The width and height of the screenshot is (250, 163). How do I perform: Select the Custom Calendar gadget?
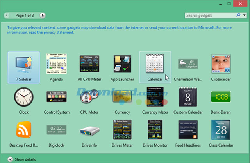coord(188,100)
